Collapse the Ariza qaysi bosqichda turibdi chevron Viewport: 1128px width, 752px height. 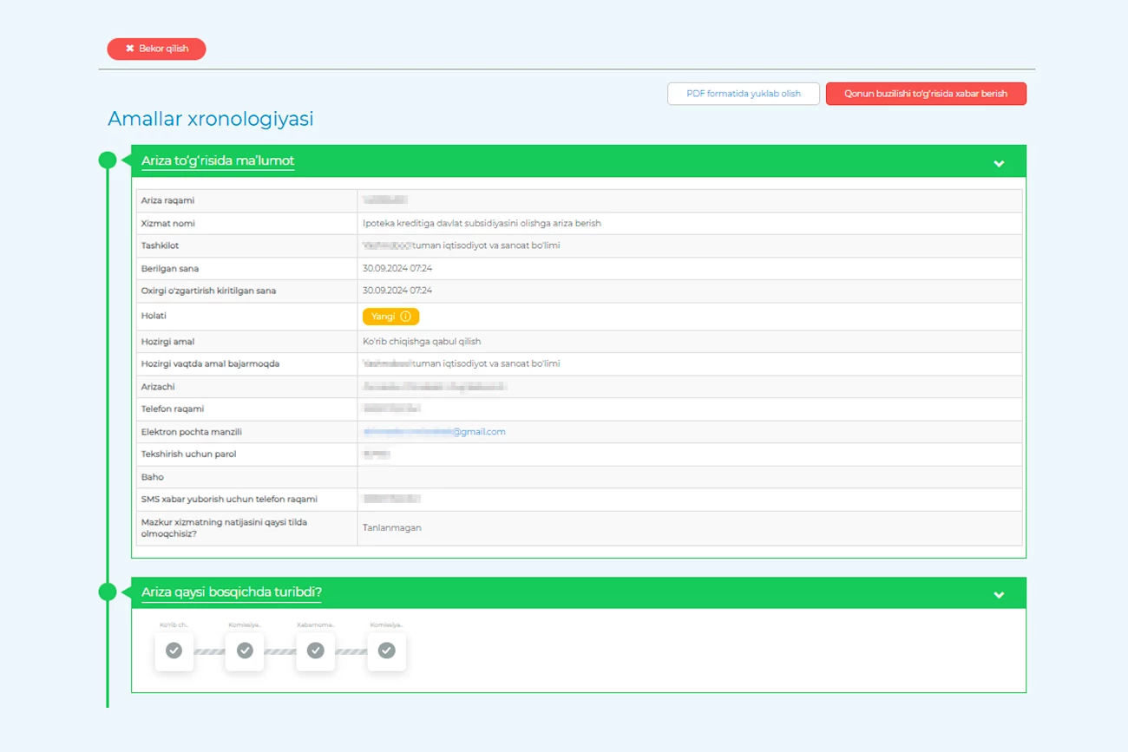(x=999, y=594)
